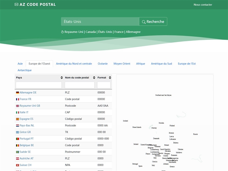Open the Océanie tab
Screen dimensions: 228x171
[x=103, y=64]
